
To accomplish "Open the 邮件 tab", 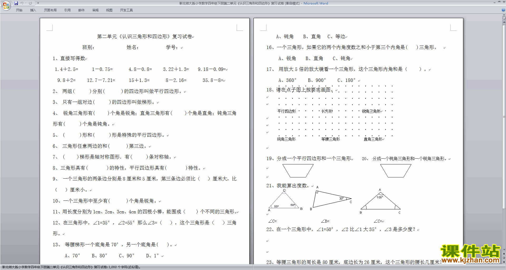I will tap(81, 10).
